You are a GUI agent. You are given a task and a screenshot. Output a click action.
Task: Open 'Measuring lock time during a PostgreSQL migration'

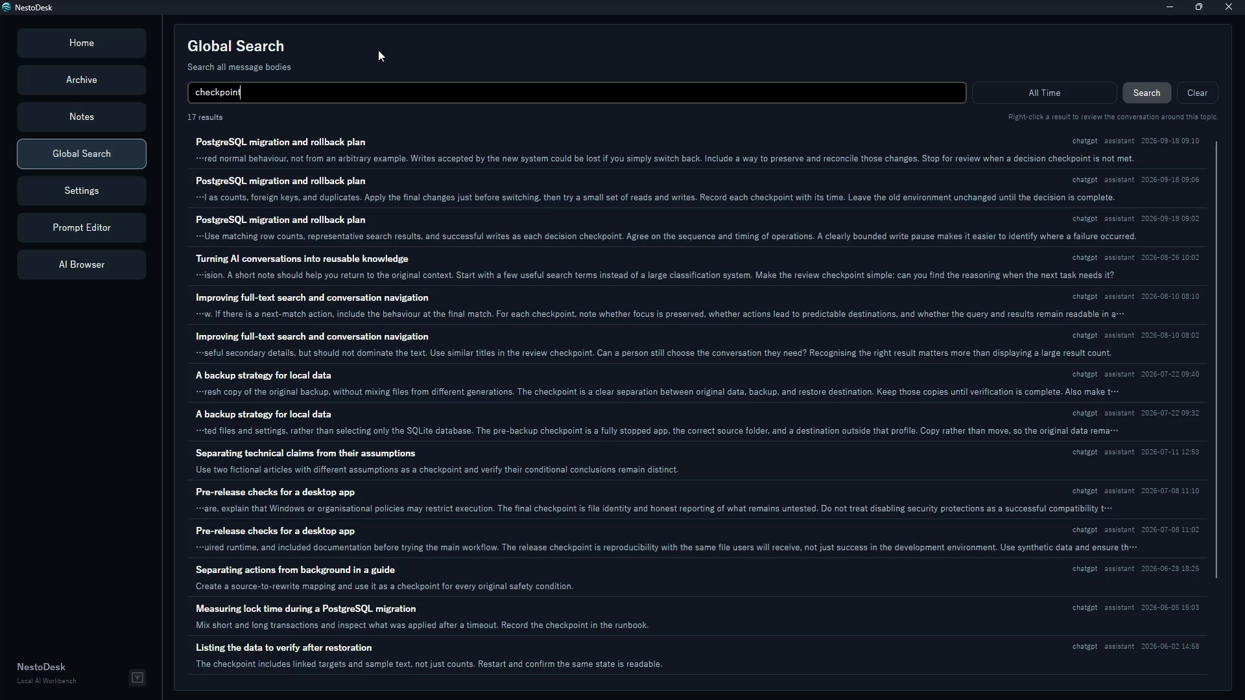[697, 616]
